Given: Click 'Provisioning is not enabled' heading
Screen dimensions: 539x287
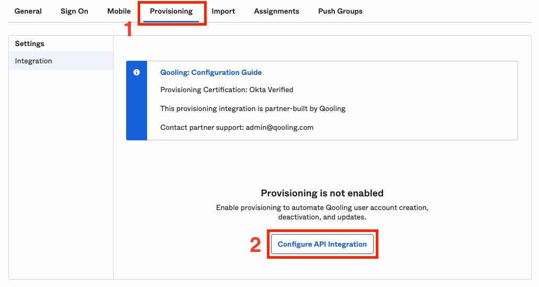Looking at the screenshot, I should (322, 193).
